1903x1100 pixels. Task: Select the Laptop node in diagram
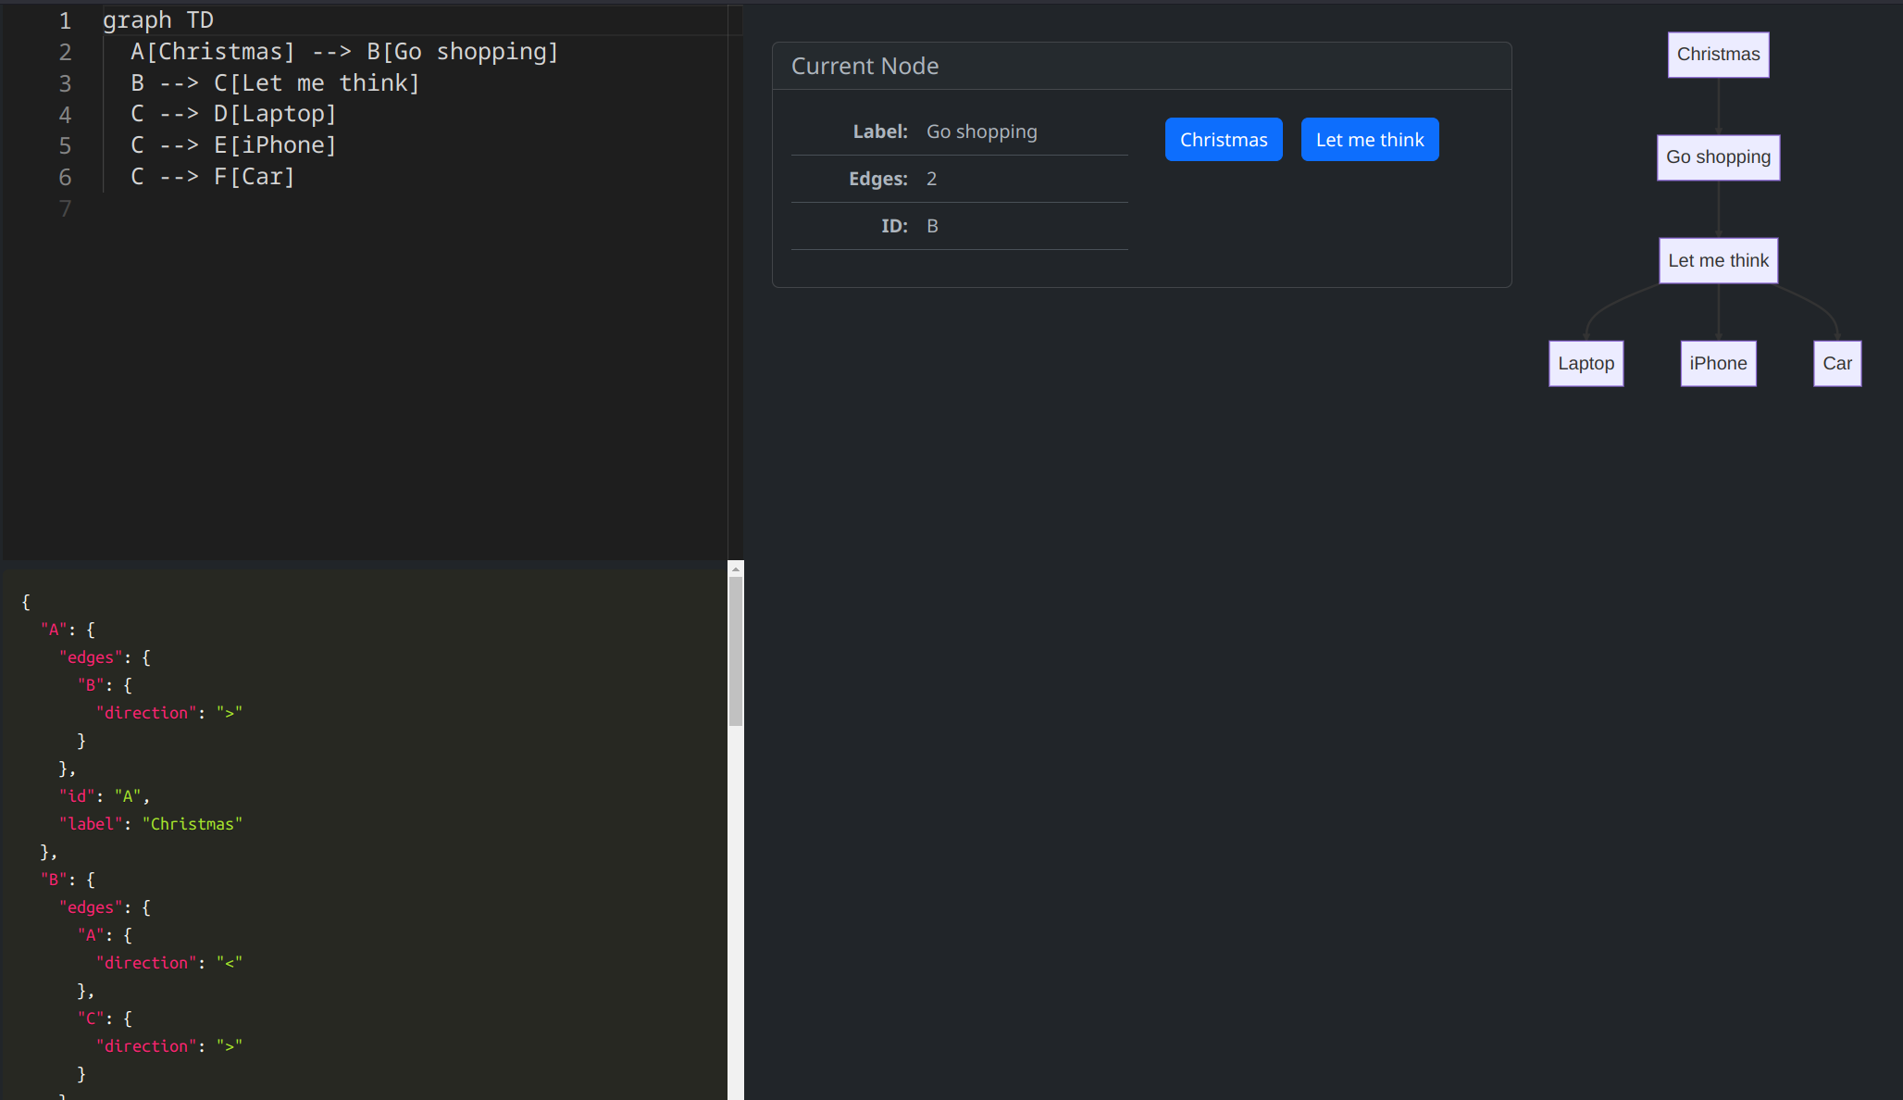(1586, 364)
